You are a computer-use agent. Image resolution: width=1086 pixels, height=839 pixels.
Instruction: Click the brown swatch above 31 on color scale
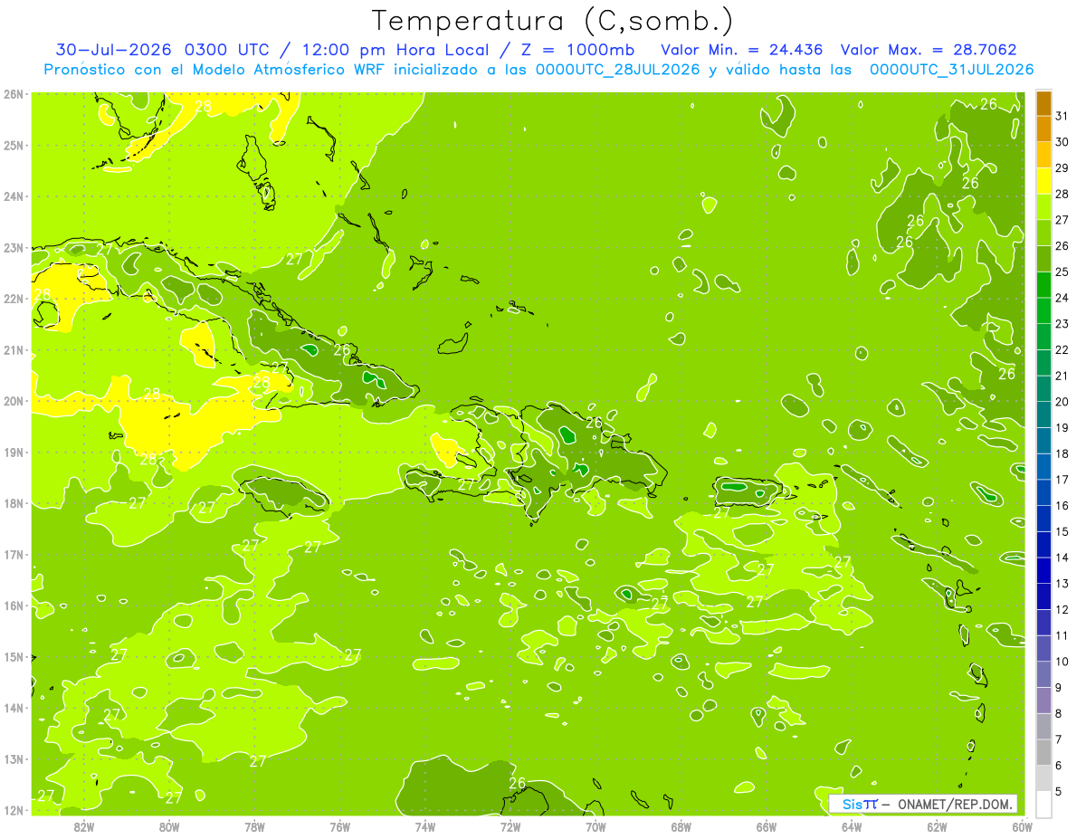[1043, 103]
